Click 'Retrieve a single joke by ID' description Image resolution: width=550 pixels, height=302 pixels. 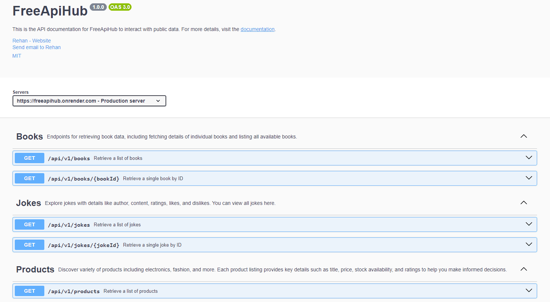coord(152,245)
